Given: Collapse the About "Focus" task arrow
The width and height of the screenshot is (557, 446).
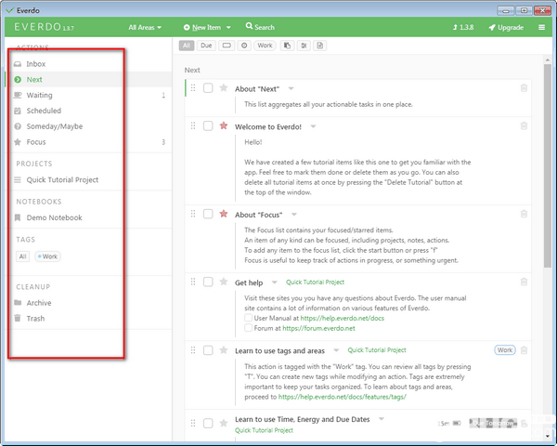Looking at the screenshot, I should [293, 215].
